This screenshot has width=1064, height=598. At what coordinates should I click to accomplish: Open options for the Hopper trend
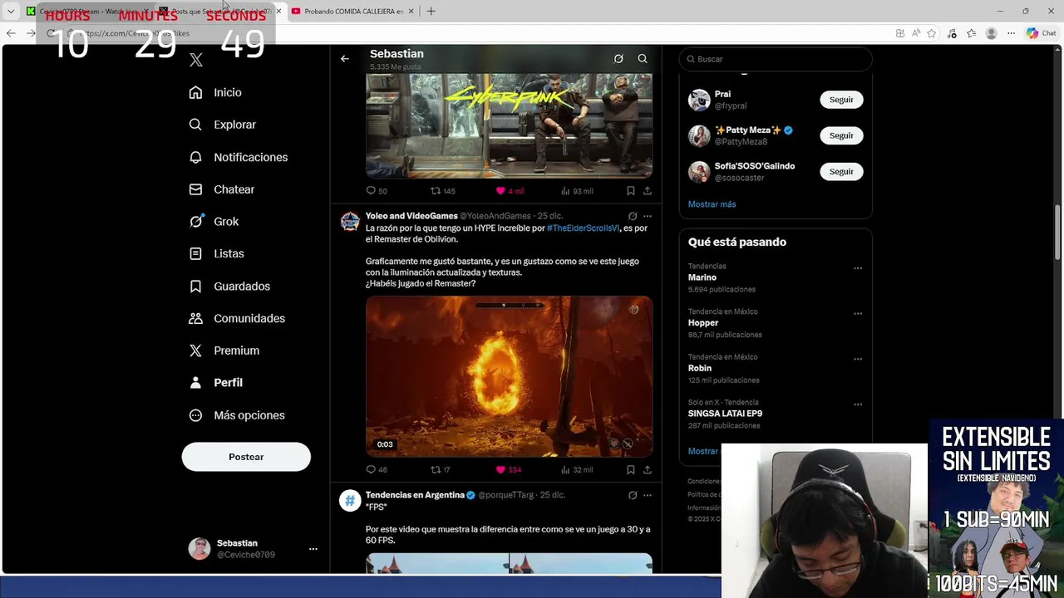pyautogui.click(x=858, y=314)
